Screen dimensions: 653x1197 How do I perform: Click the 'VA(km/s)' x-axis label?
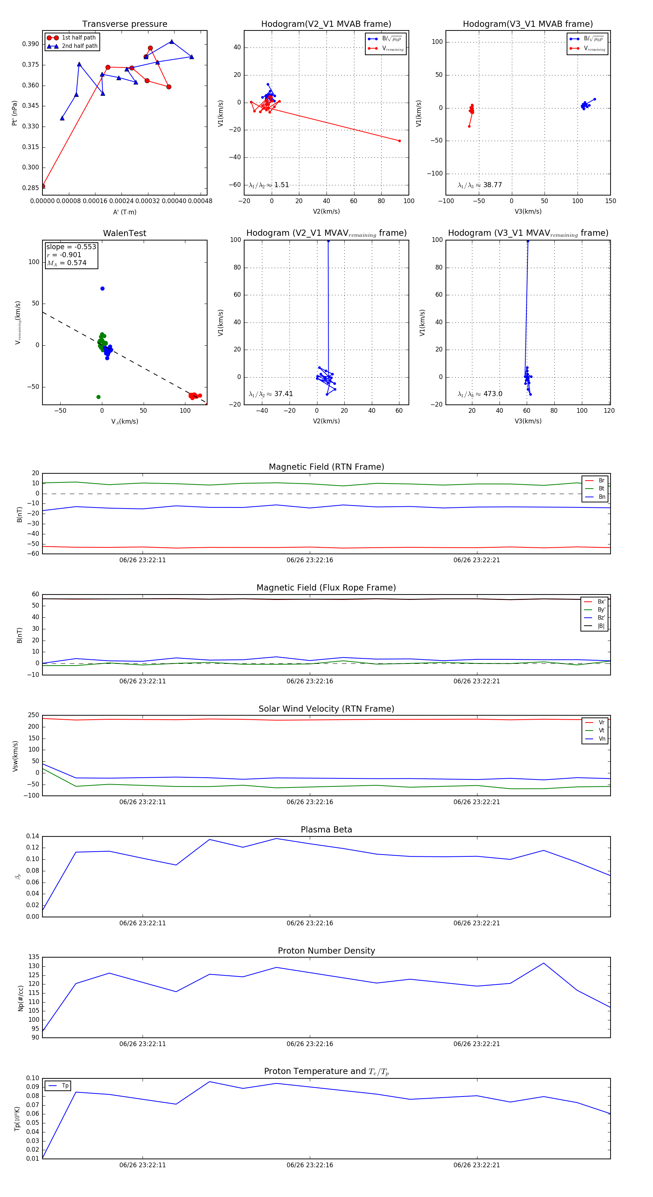coord(124,421)
